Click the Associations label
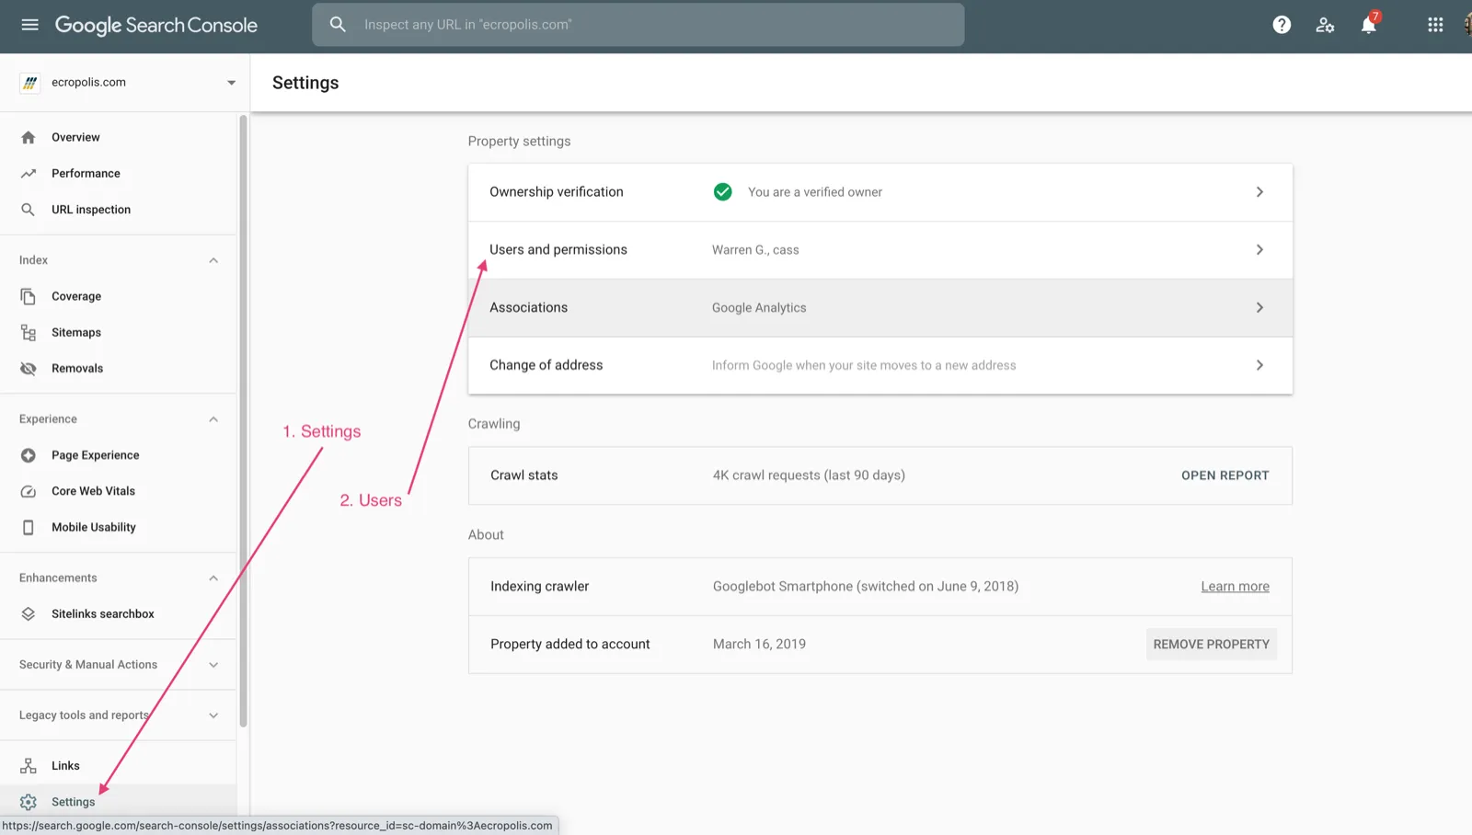 tap(528, 308)
